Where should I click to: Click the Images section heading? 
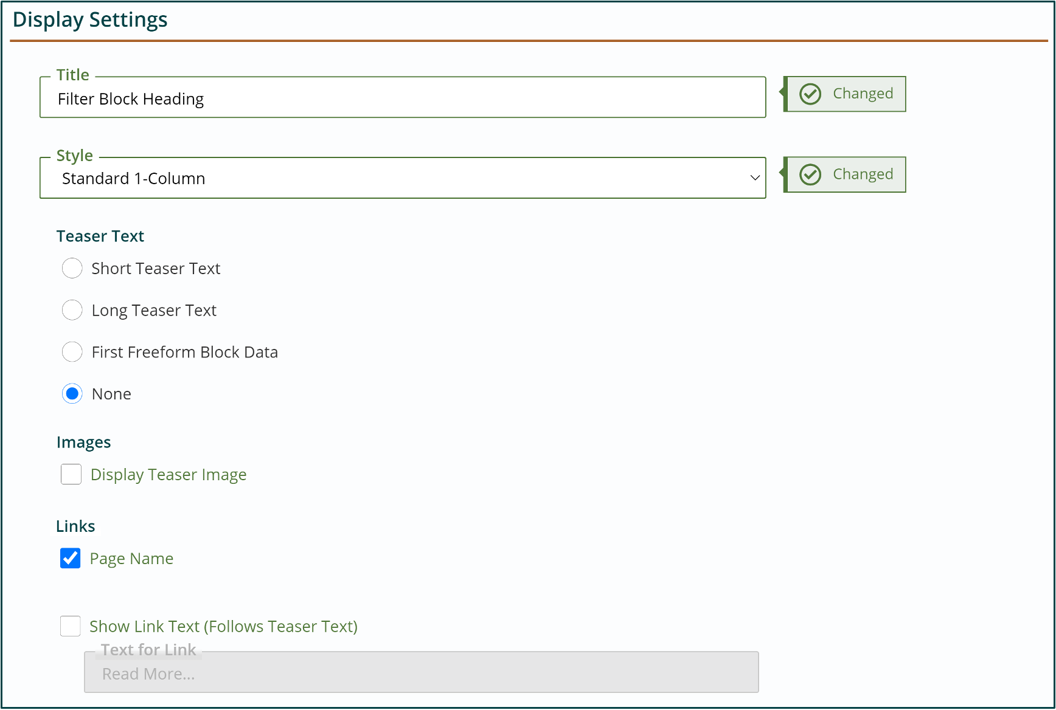point(83,443)
